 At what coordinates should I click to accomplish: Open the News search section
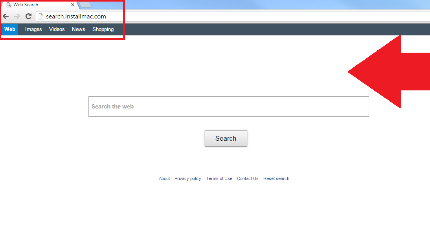(x=78, y=29)
